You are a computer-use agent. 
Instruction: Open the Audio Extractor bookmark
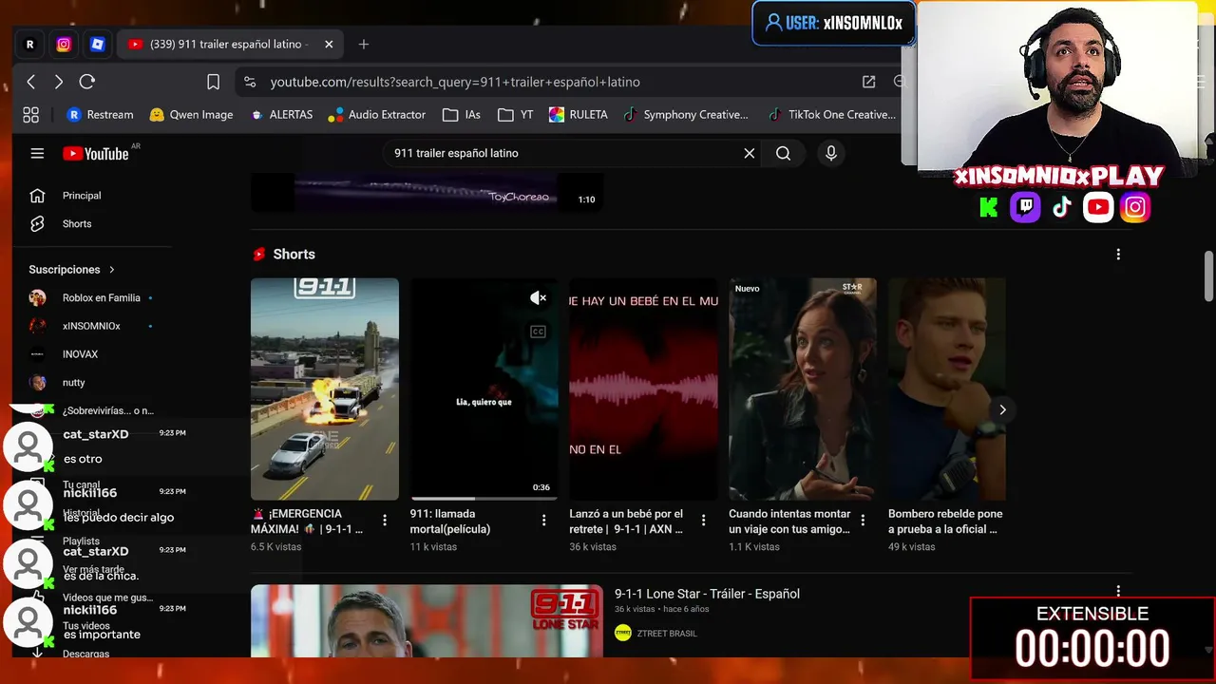click(377, 115)
